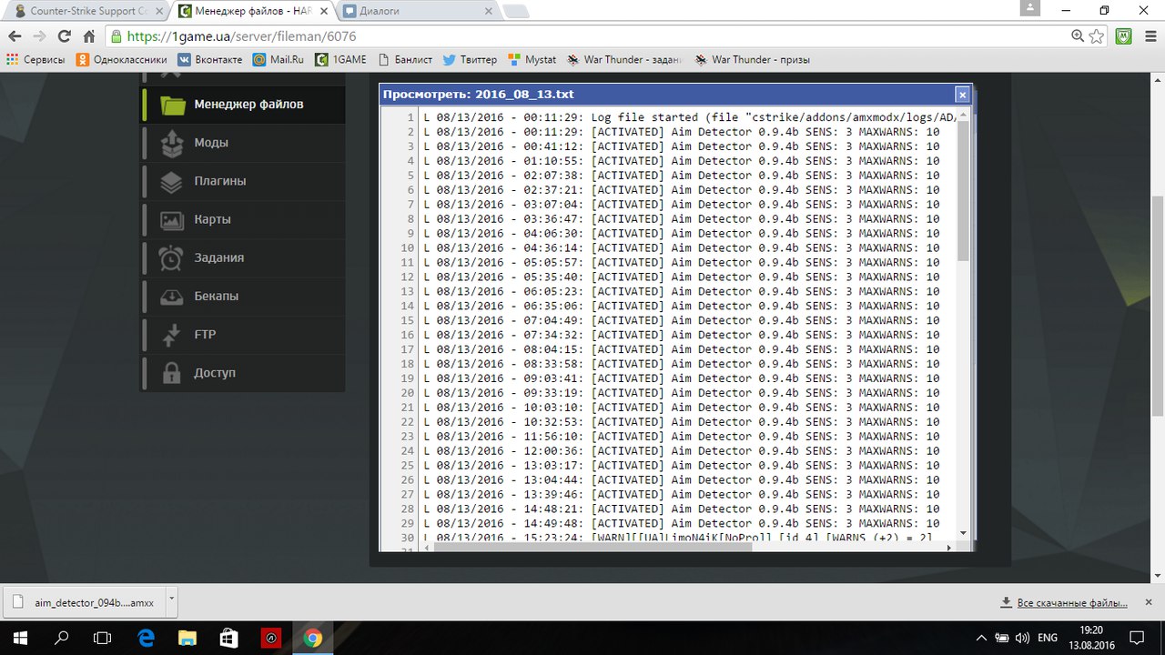The height and width of the screenshot is (655, 1165).
Task: Open the Windows Start menu
Action: coord(18,638)
